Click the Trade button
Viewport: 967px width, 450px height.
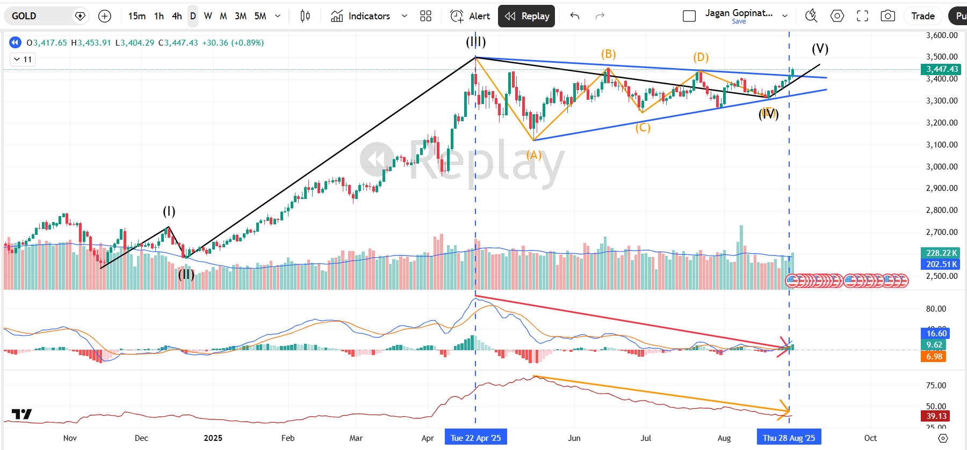[x=923, y=16]
